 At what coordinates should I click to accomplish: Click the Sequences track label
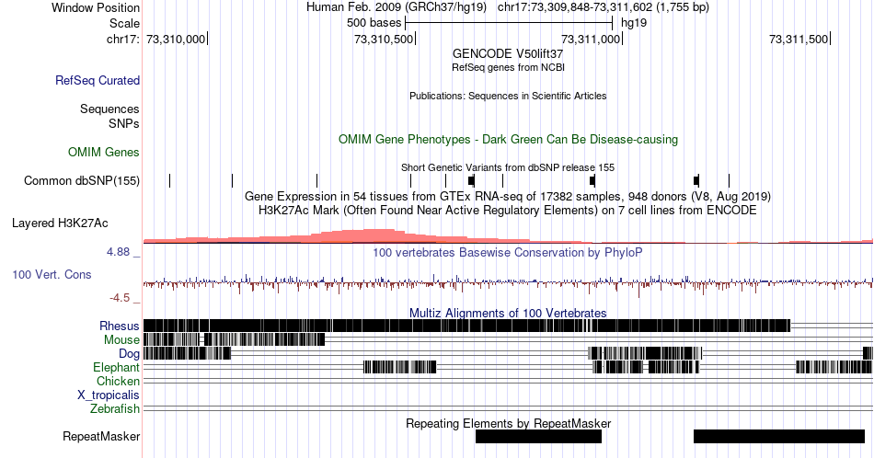coord(109,109)
